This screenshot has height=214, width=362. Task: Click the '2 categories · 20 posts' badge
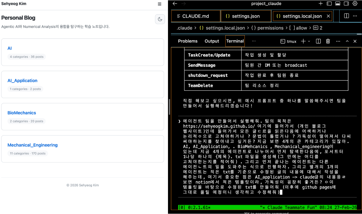pos(27,121)
